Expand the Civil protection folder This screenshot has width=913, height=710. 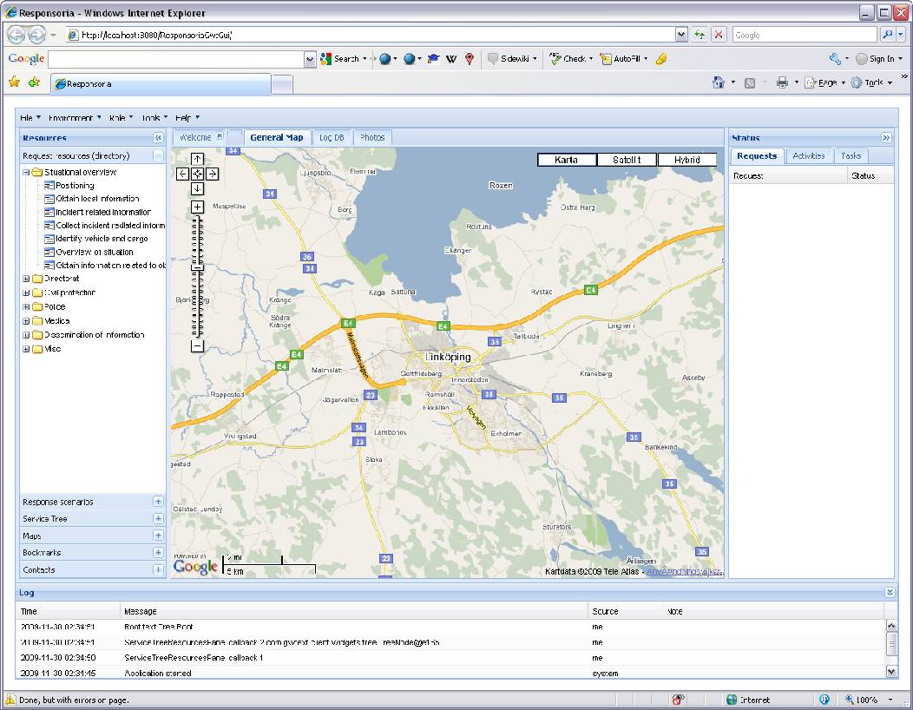tap(26, 293)
